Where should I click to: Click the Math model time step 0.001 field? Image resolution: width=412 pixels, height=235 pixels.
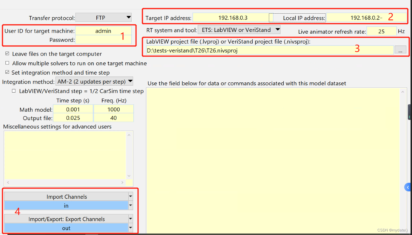tap(73, 109)
